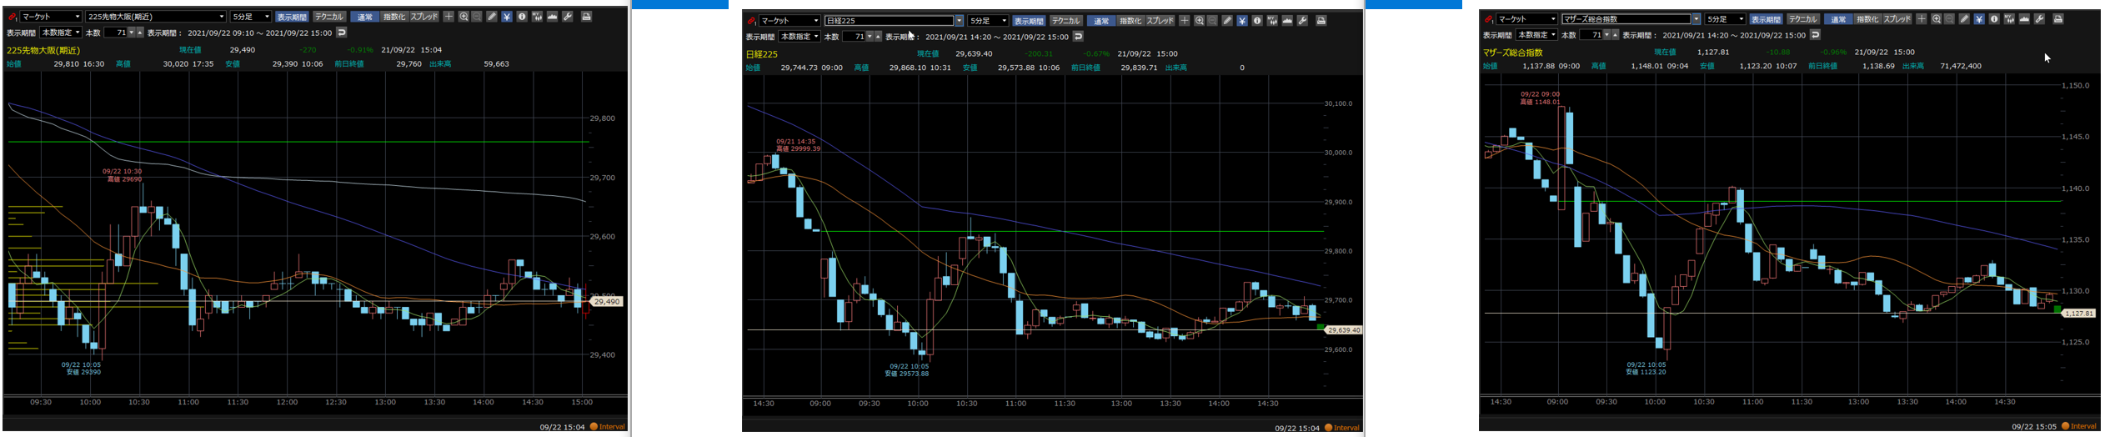Click 表示期間 button on マザーズ総合指数 chart

(x=1765, y=19)
